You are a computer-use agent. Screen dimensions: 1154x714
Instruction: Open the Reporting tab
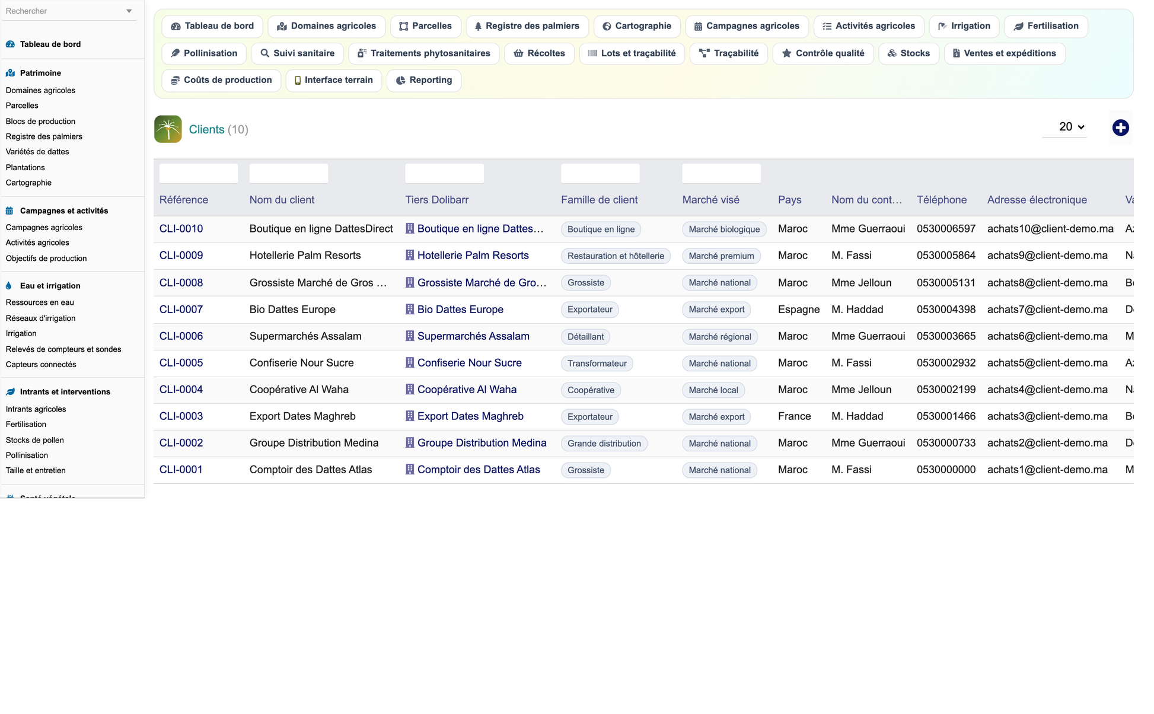pos(424,80)
